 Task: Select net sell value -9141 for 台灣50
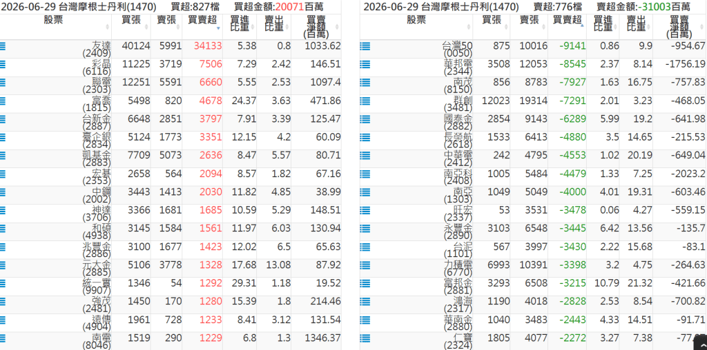coord(571,46)
